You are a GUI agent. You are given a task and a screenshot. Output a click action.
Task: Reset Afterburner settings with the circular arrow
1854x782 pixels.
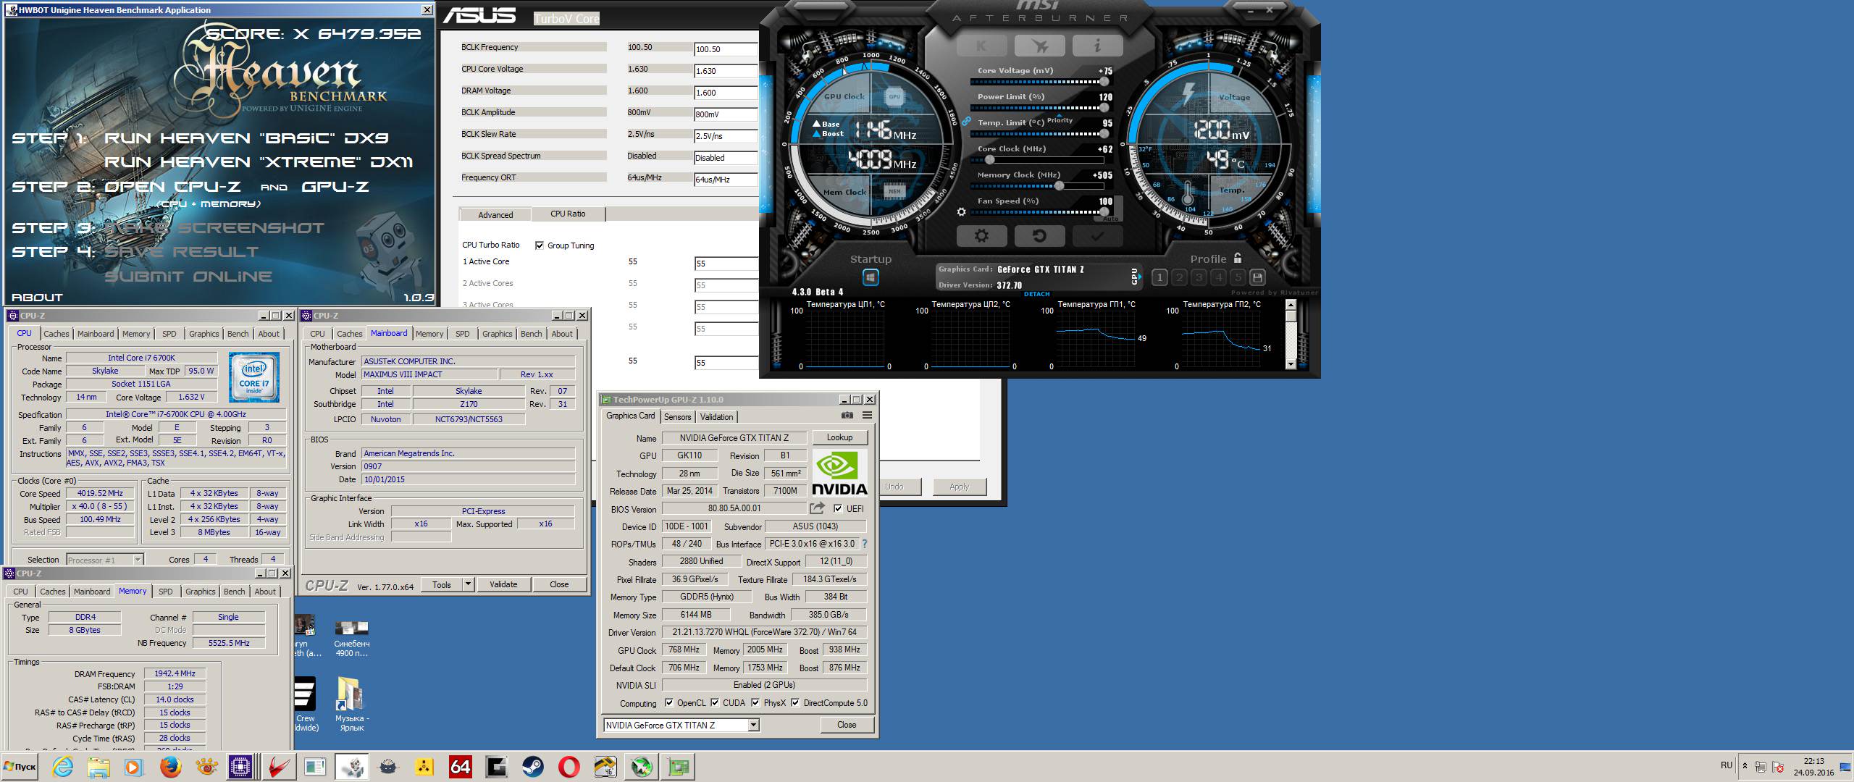(x=1039, y=235)
